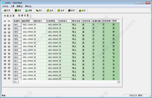
Task: Open the 帮助(H) menu
Action: coord(28,6)
